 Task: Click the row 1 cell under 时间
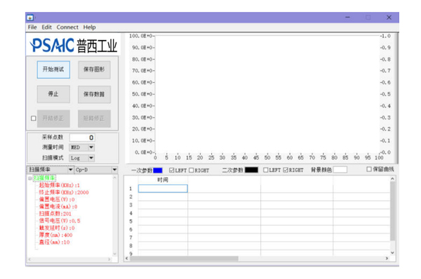163,188
